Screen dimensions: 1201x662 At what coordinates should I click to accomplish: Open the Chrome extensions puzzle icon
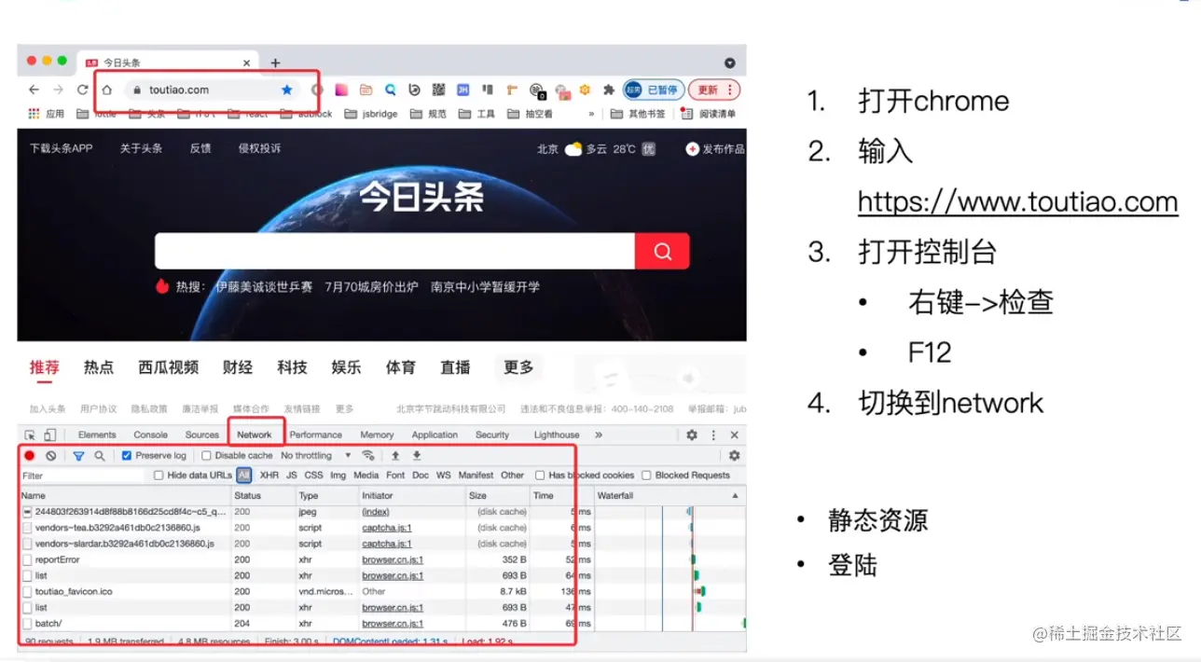[609, 90]
